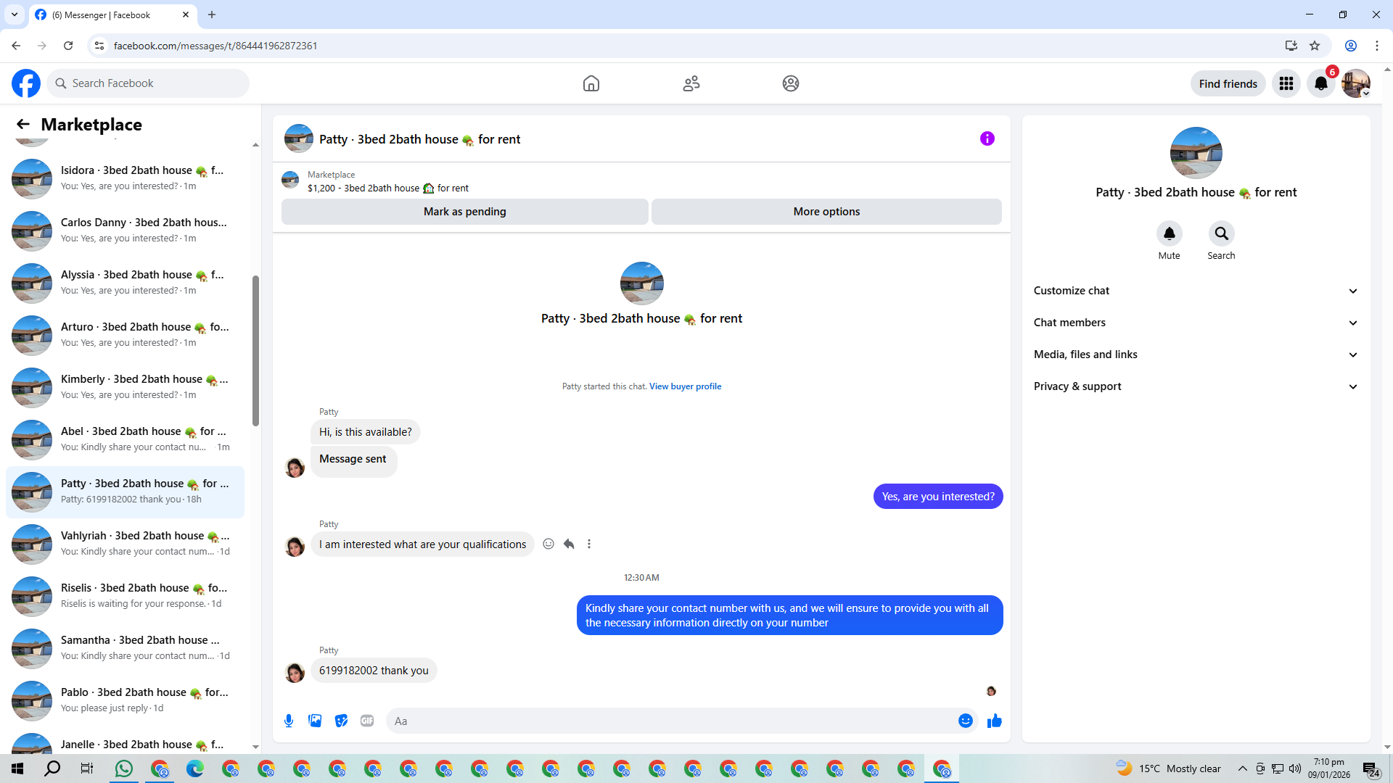Search within the conversation
This screenshot has width=1393, height=783.
tap(1221, 233)
